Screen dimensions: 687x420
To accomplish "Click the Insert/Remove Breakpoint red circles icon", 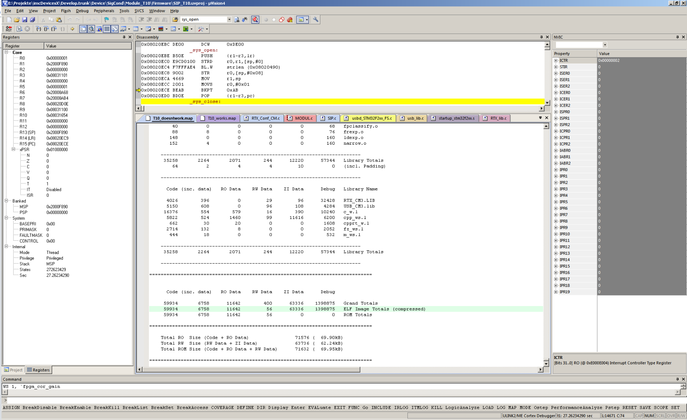I will point(281,19).
